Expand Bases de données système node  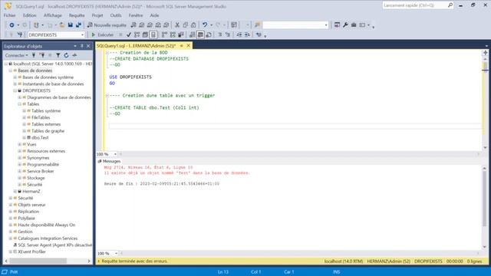(x=15, y=77)
